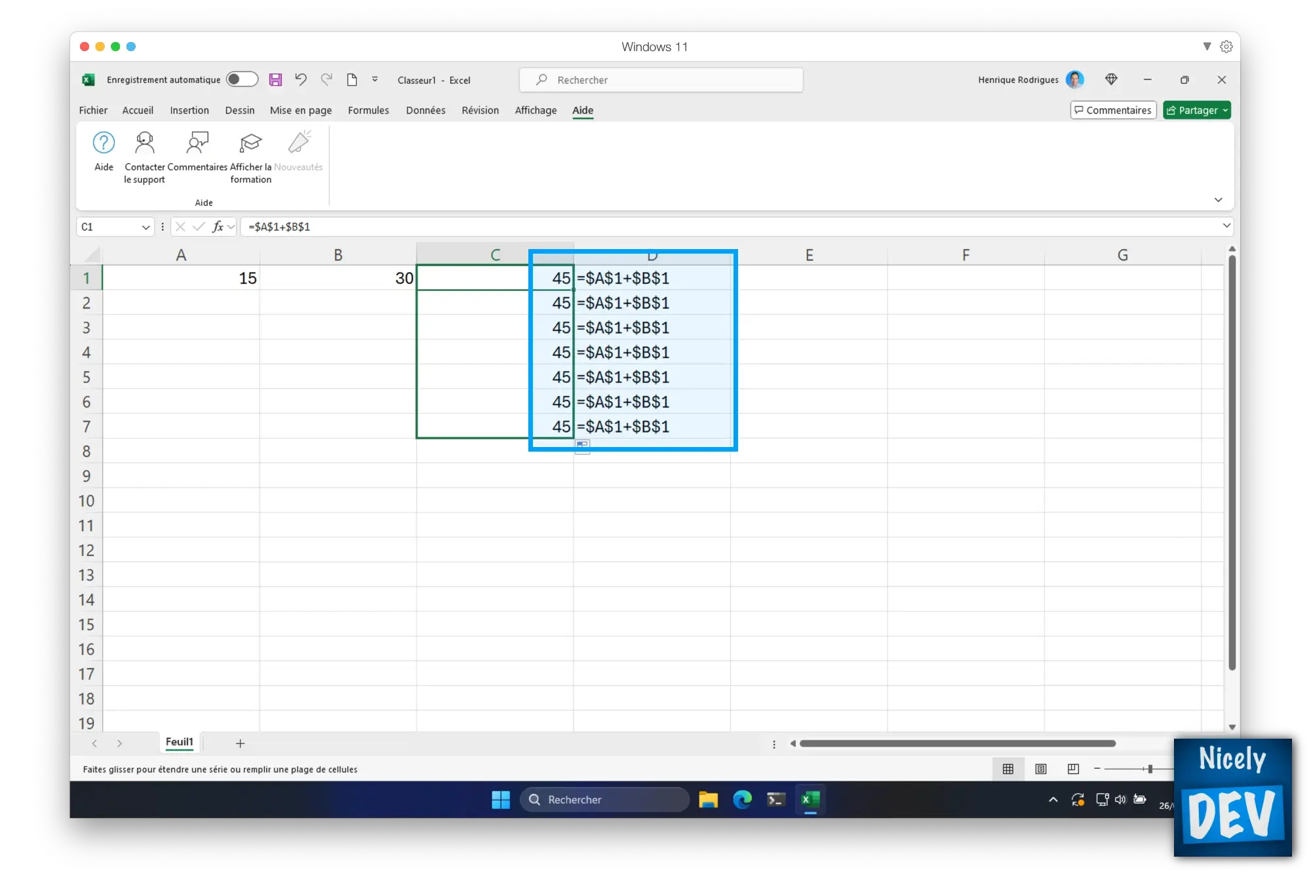Image resolution: width=1311 pixels, height=877 pixels.
Task: Click the Select All corner triangle
Action: point(92,254)
